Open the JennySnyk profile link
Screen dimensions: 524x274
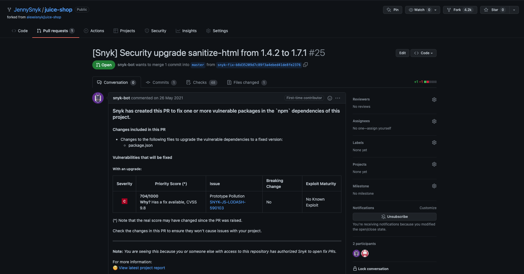[x=27, y=10]
